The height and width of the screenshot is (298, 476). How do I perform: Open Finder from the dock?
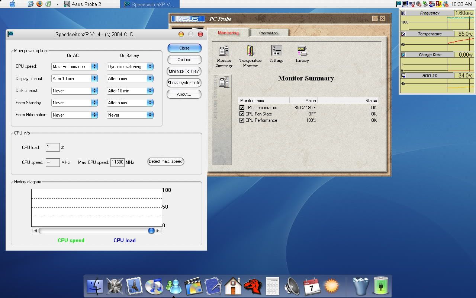[95, 286]
